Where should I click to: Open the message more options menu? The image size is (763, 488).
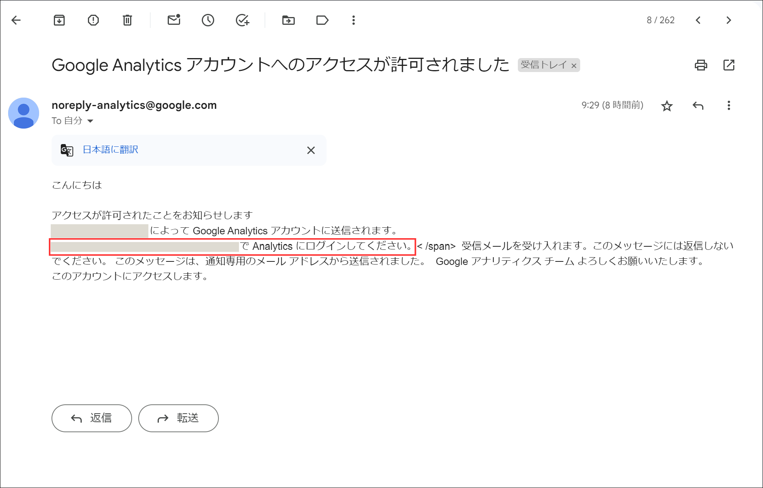coord(729,105)
